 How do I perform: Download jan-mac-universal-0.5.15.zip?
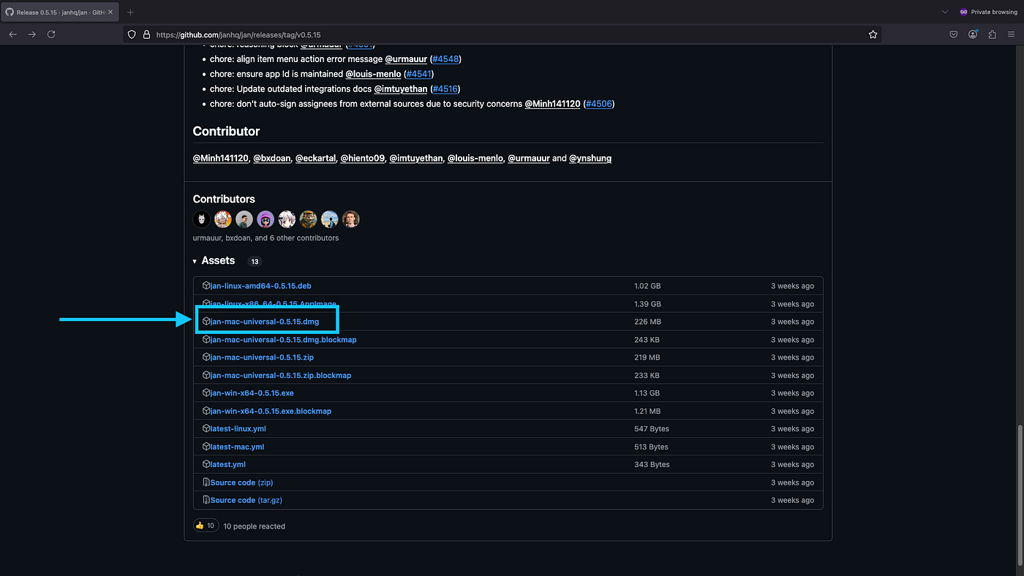tap(262, 357)
